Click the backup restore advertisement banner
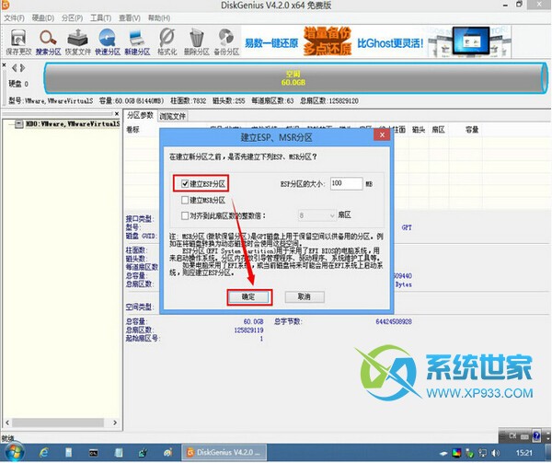The image size is (552, 463). pos(376,42)
